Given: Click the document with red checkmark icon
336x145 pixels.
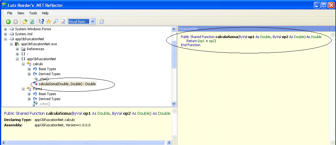Looking at the screenshot, I should tap(63, 22).
